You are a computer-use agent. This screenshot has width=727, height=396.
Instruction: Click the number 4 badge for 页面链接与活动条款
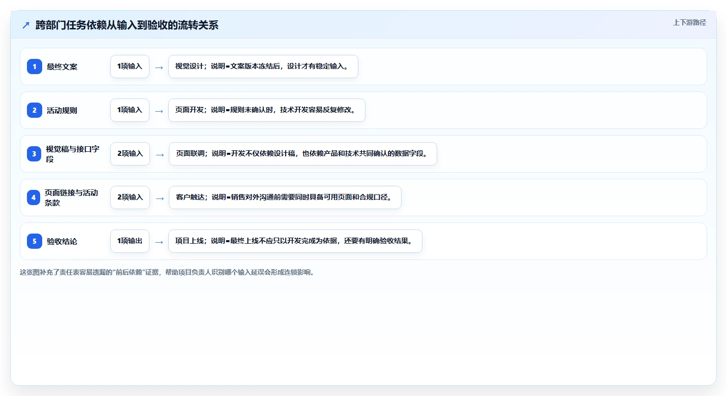[x=34, y=197]
